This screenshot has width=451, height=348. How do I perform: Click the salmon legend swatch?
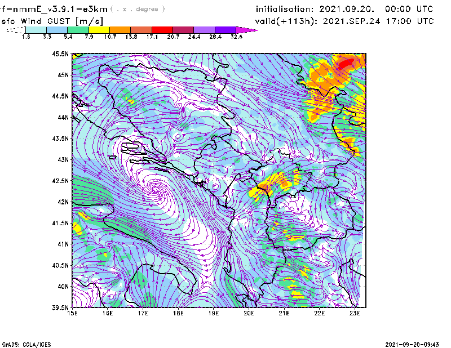click(x=142, y=30)
